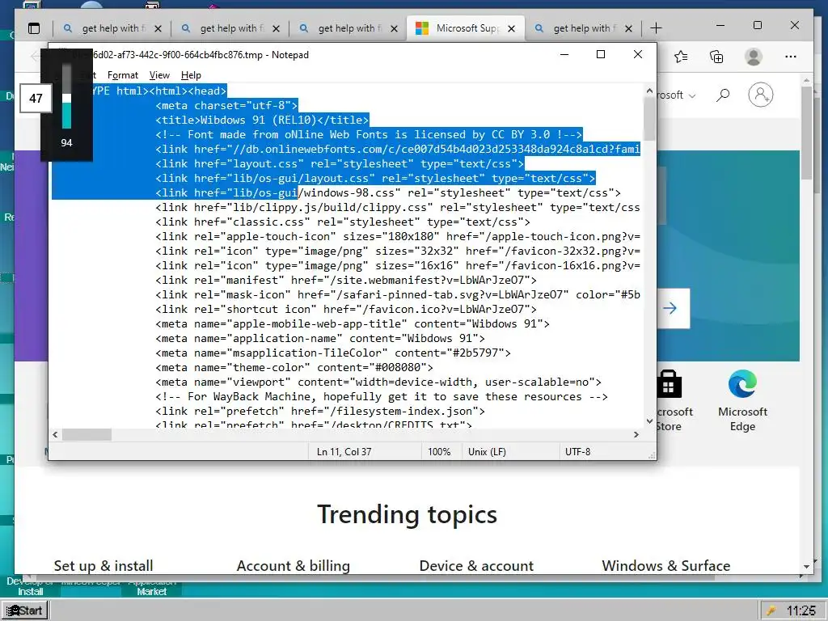
Task: Click the taskbar clock showing 11:25
Action: (x=801, y=611)
